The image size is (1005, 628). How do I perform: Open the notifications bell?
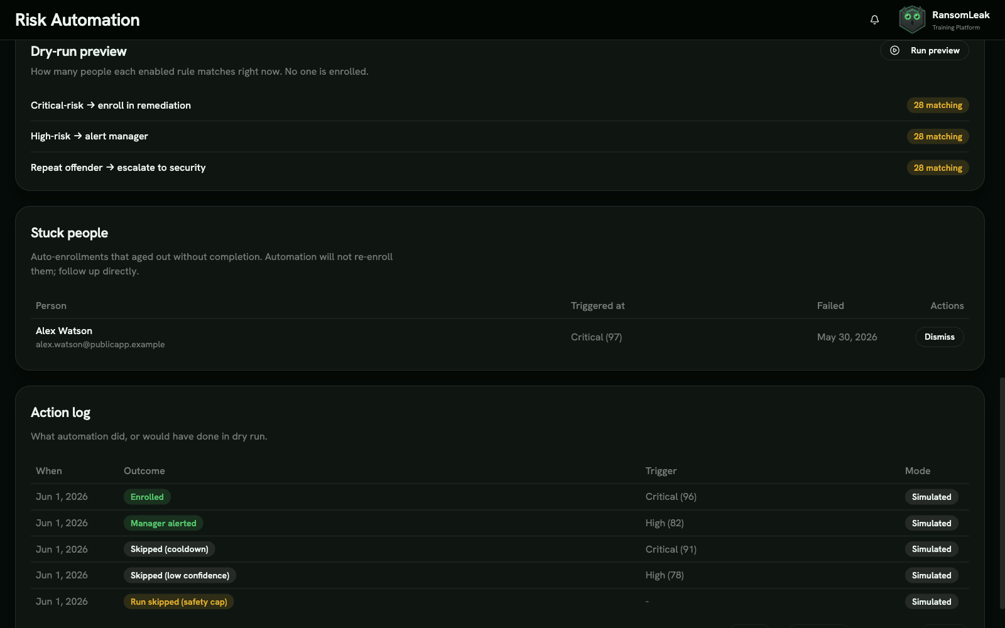click(874, 19)
